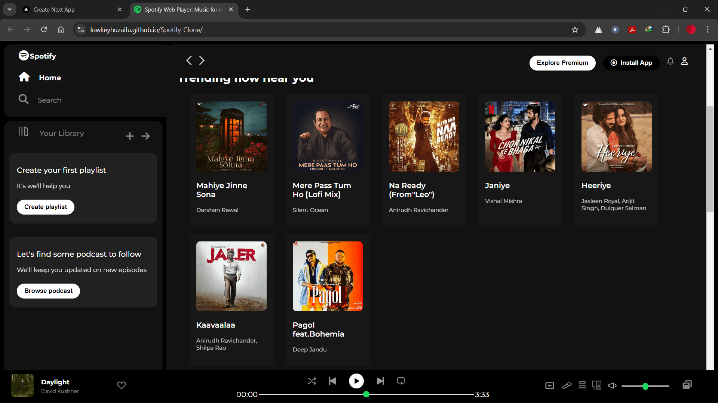Open the tab search dropdown in Chrome
718x403 pixels.
click(x=9, y=9)
